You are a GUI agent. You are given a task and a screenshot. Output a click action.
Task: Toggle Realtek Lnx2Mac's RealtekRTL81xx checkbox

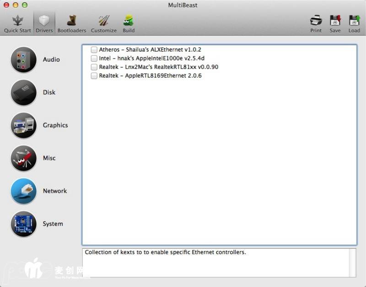click(x=94, y=67)
